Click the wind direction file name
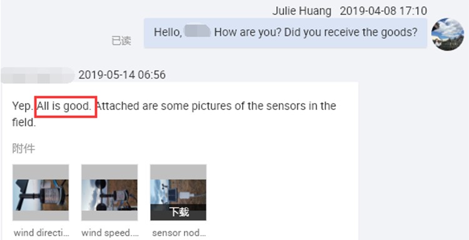The image size is (469, 240). pyautogui.click(x=41, y=232)
